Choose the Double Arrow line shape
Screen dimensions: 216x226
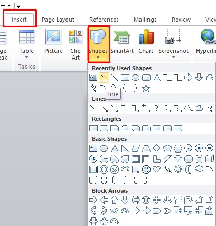[x=115, y=108]
